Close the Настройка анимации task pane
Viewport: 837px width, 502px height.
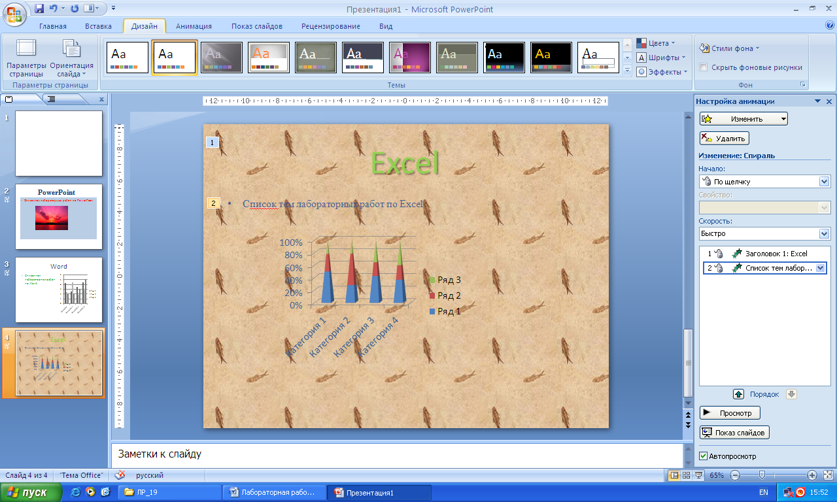click(x=829, y=101)
